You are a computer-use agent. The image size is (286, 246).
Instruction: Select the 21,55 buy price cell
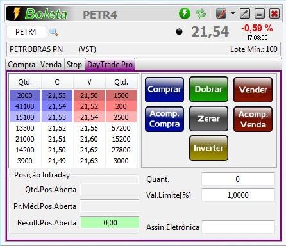[57, 95]
